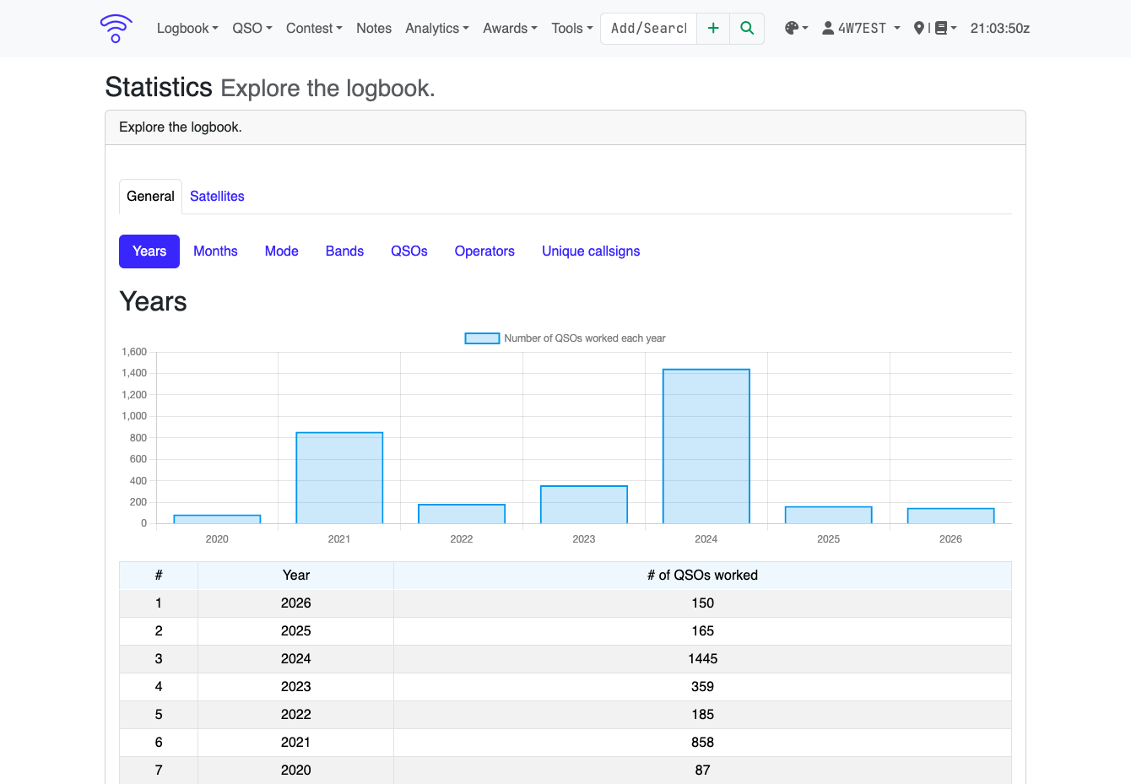Click the 87 QSO count cell
The image size is (1131, 784).
702,770
